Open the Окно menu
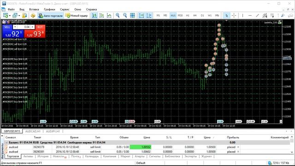The height and width of the screenshot is (166, 295). [77, 9]
